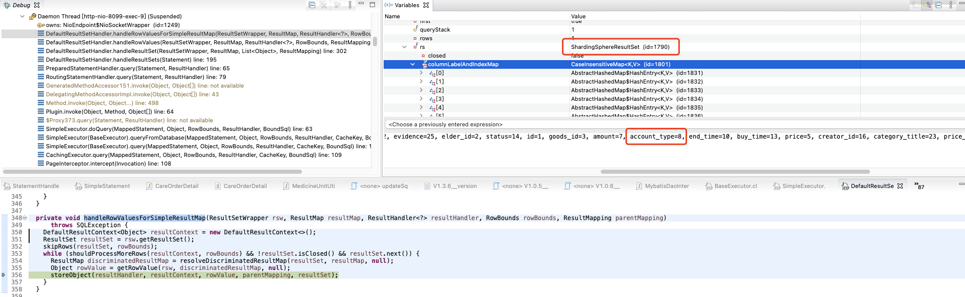Click the Variables detail pane horizontal scrollbar thumb
965x297 pixels.
point(735,172)
